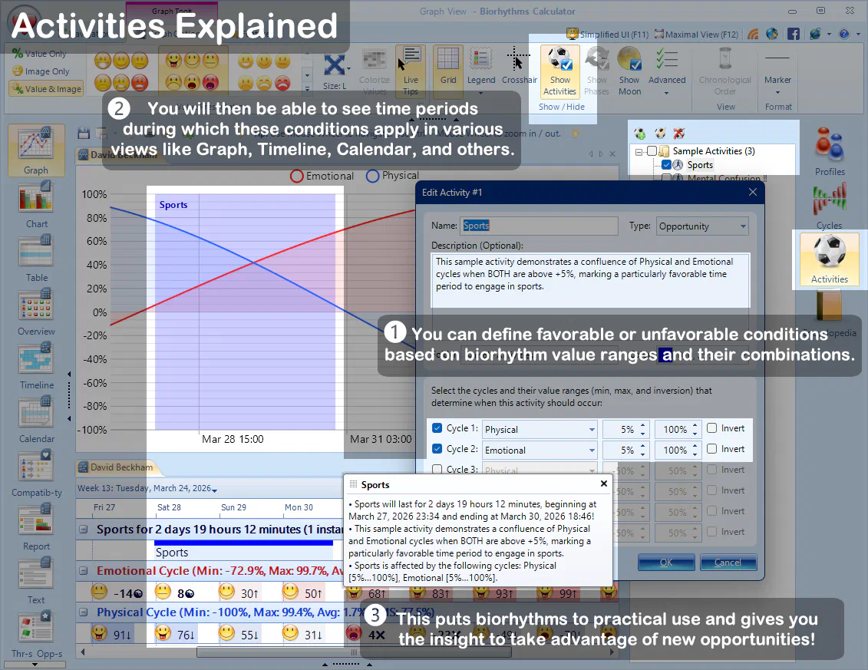Click the activity Name field containing Sports
Image resolution: width=868 pixels, height=670 pixels.
click(539, 226)
